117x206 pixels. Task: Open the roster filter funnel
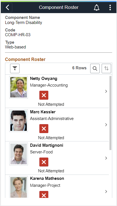[x=15, y=68]
